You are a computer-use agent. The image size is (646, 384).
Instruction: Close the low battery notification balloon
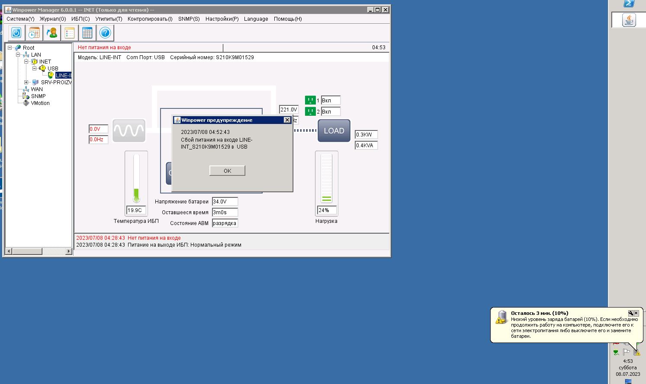pos(636,313)
